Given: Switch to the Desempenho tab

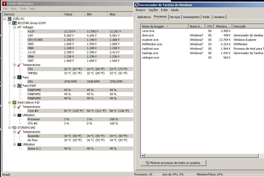Looking at the screenshot, I should click(191, 17).
